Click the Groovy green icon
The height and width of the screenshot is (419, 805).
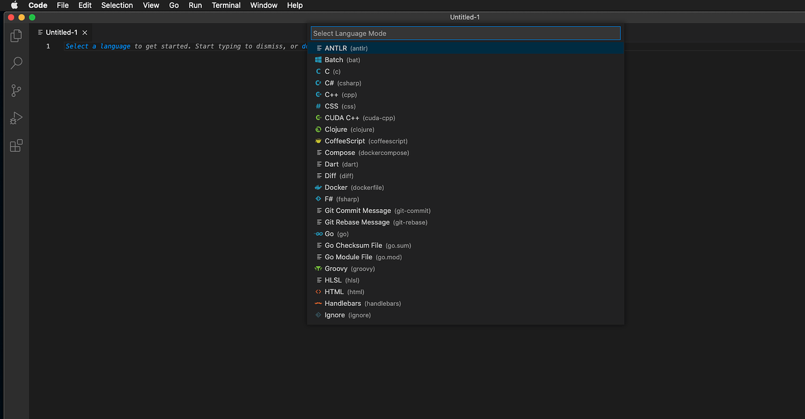318,268
